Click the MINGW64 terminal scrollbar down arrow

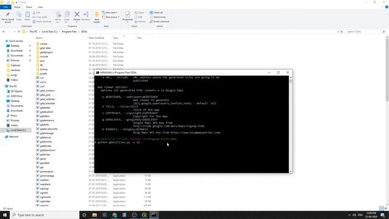(291, 171)
